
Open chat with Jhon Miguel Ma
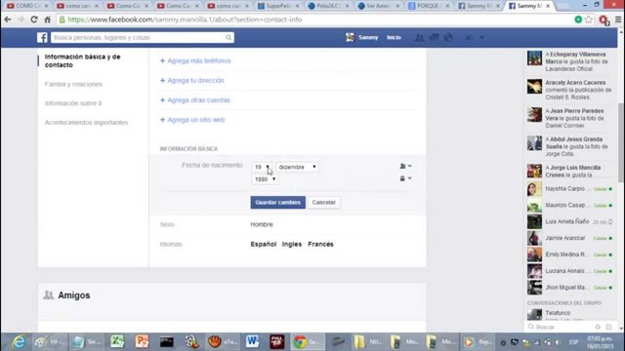point(569,288)
